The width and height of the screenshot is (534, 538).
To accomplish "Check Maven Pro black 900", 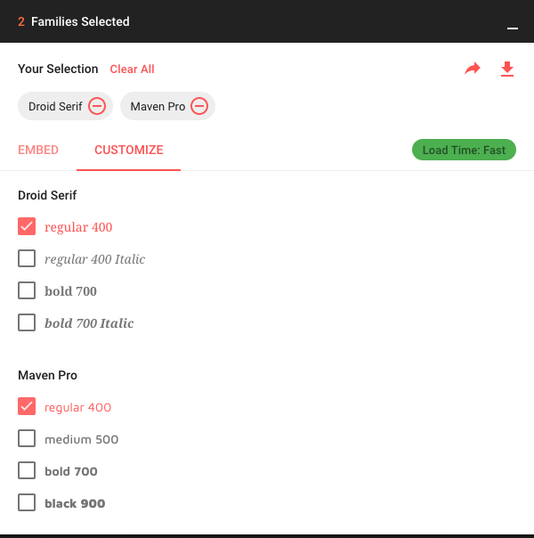I will tap(27, 502).
